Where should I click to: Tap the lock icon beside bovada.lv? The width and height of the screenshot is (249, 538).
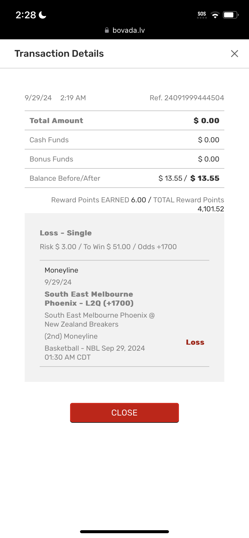click(107, 30)
